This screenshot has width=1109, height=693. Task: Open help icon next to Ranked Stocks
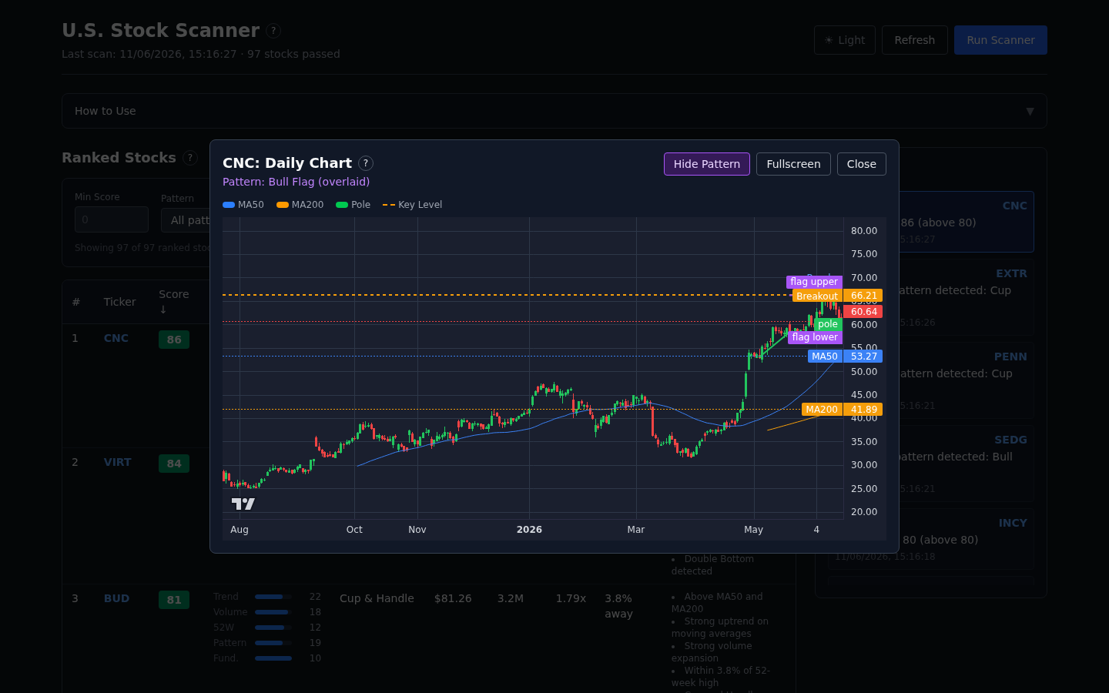click(190, 158)
